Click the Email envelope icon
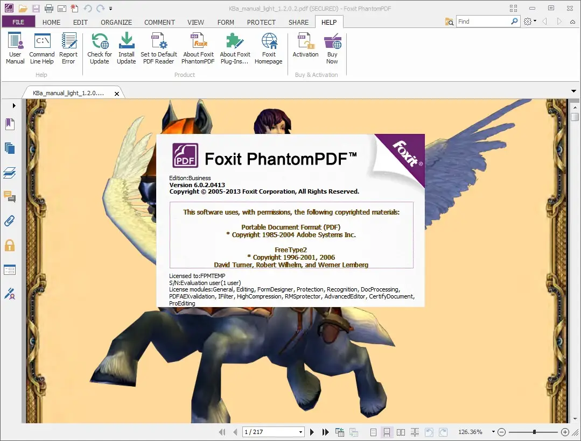 tap(62, 8)
